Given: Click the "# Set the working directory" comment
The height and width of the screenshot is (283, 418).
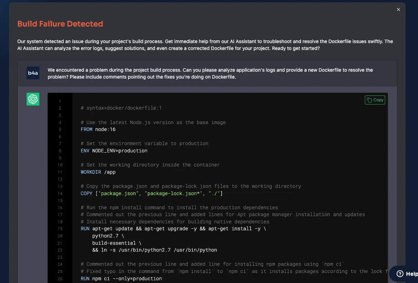Looking at the screenshot, I should [150, 165].
